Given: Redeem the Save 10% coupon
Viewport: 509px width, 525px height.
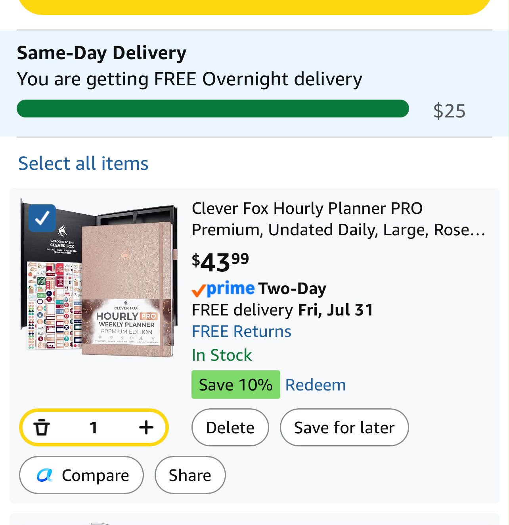Looking at the screenshot, I should [316, 385].
